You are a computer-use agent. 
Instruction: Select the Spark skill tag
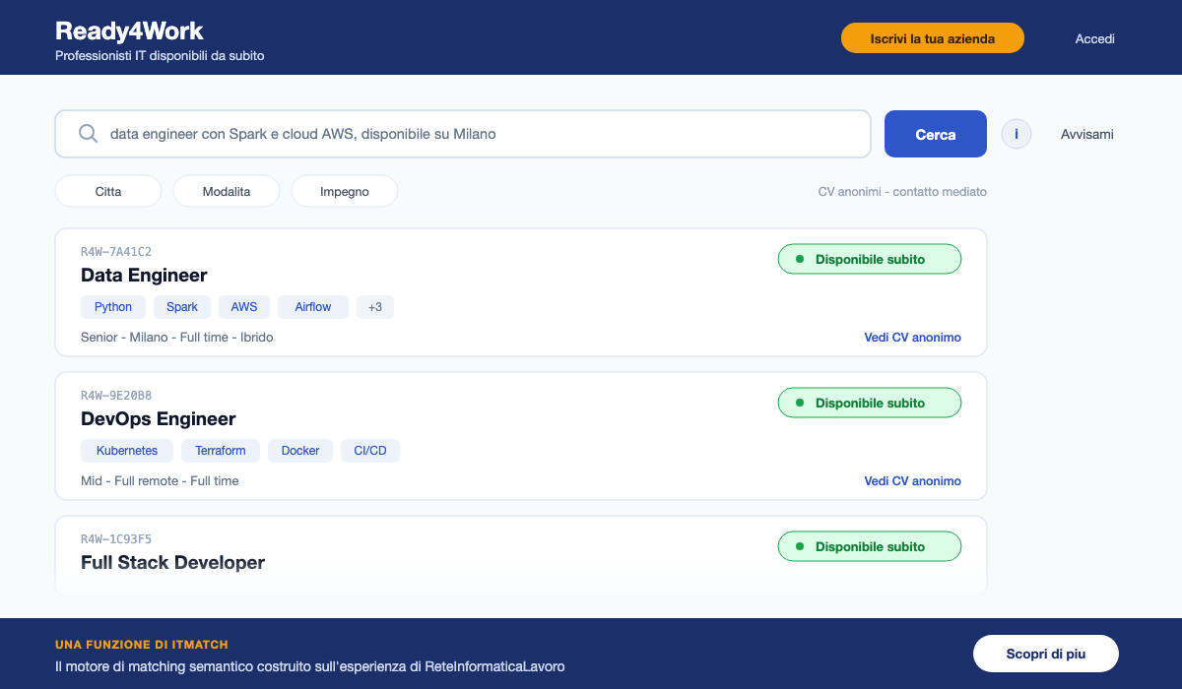182,307
